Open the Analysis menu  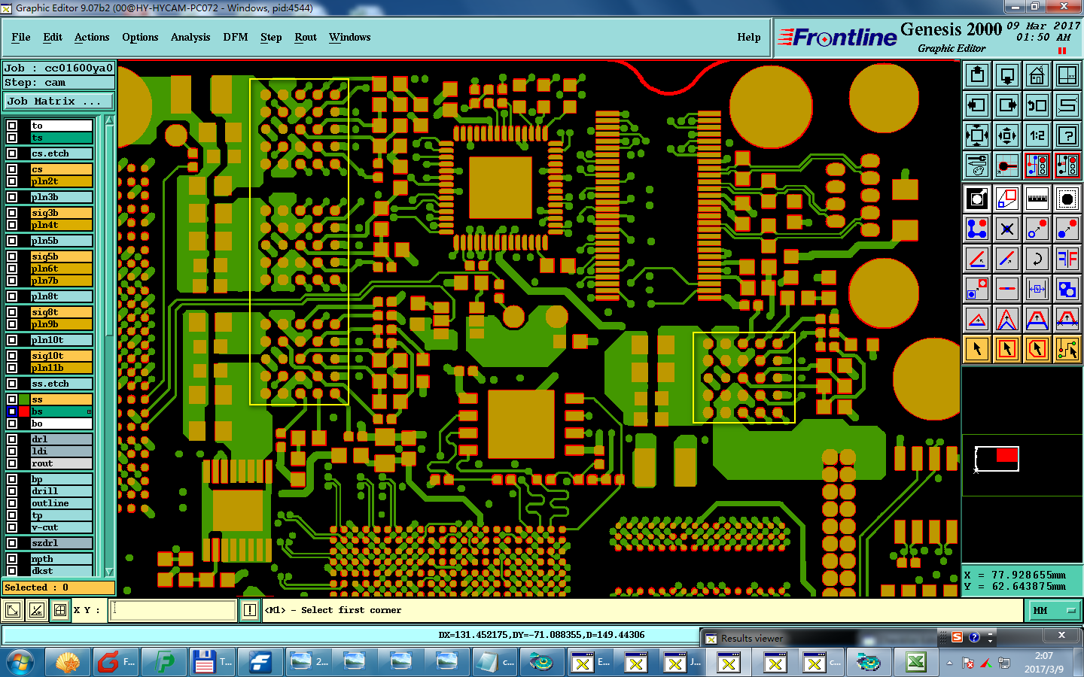(190, 37)
